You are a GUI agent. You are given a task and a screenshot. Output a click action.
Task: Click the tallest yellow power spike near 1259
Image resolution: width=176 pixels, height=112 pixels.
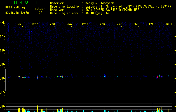point(153,108)
